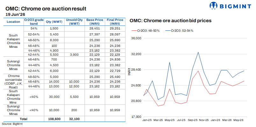Click the 'Total' row label
The height and width of the screenshot is (127, 256).
click(x=24, y=119)
